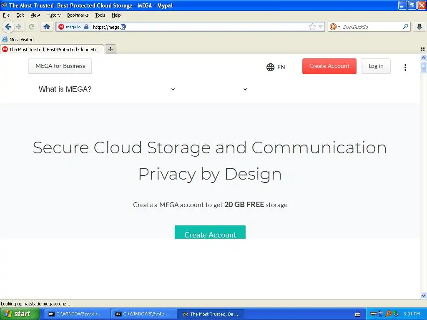Open the search engine dropdown arrow
The image size is (427, 320).
pos(339,27)
